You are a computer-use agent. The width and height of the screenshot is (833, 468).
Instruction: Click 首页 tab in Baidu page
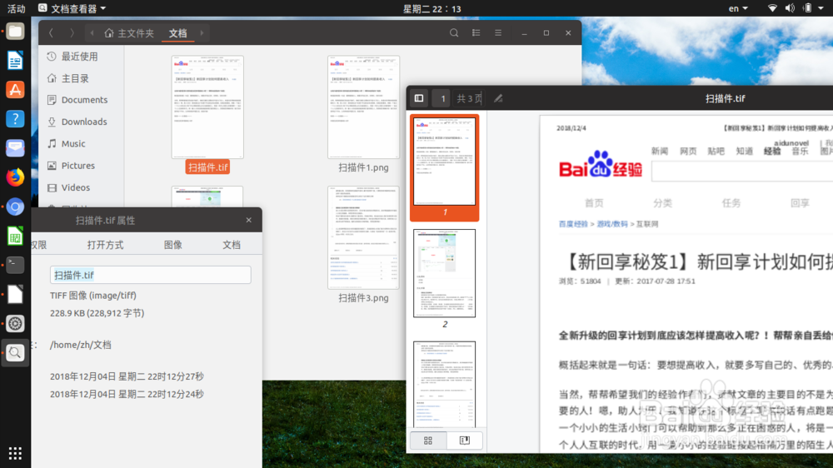[x=594, y=203]
